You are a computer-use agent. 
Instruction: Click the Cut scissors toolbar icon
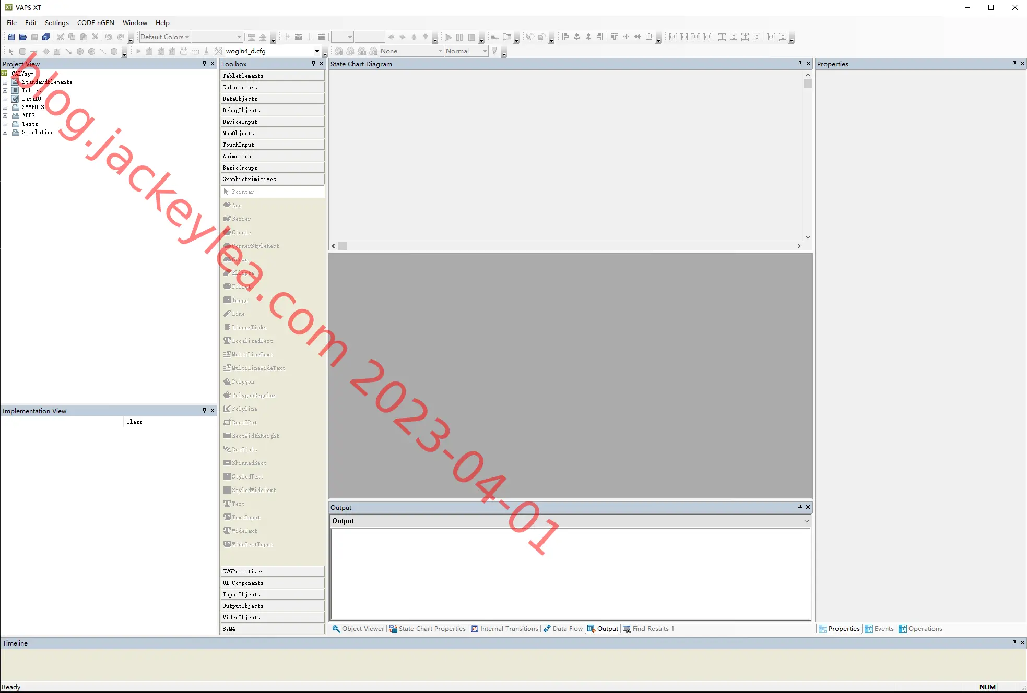(60, 37)
